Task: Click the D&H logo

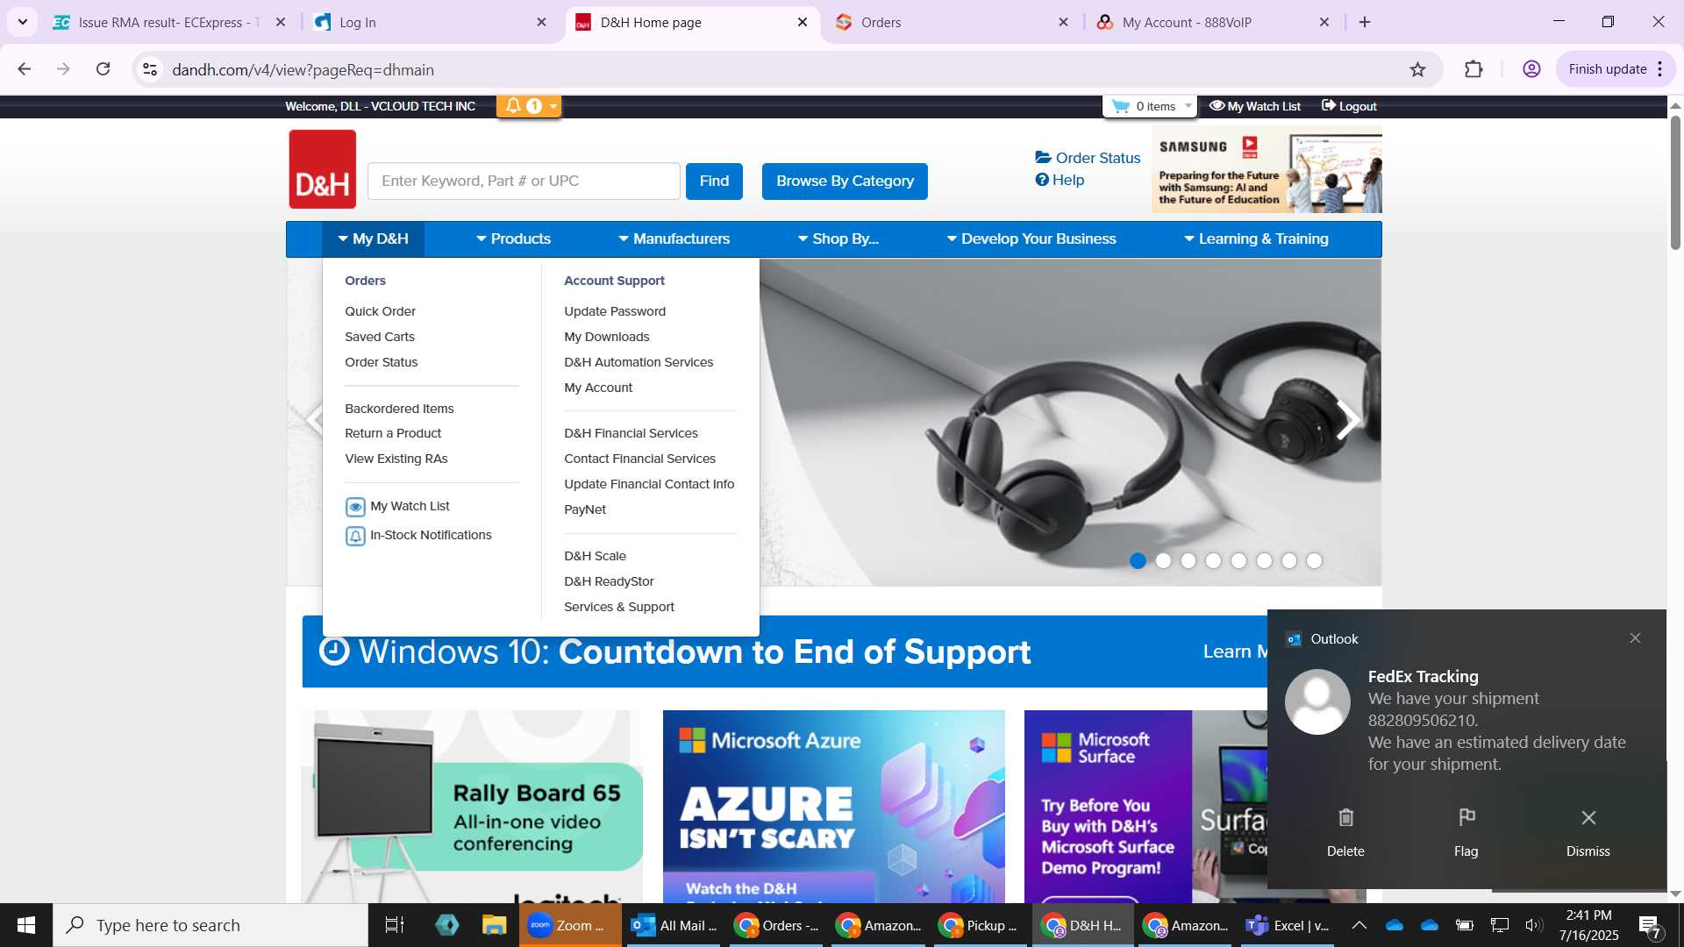Action: pyautogui.click(x=322, y=169)
